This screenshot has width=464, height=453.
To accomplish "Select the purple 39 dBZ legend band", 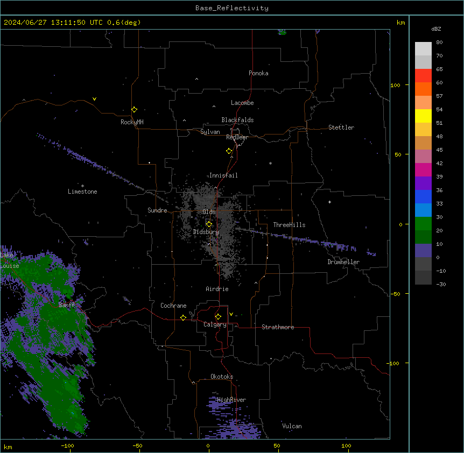I will (x=423, y=183).
